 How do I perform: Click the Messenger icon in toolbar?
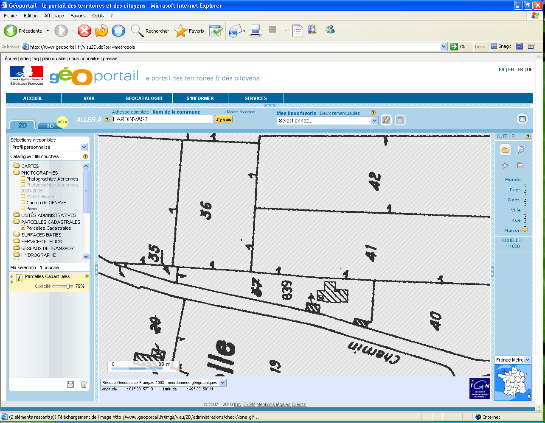point(330,30)
